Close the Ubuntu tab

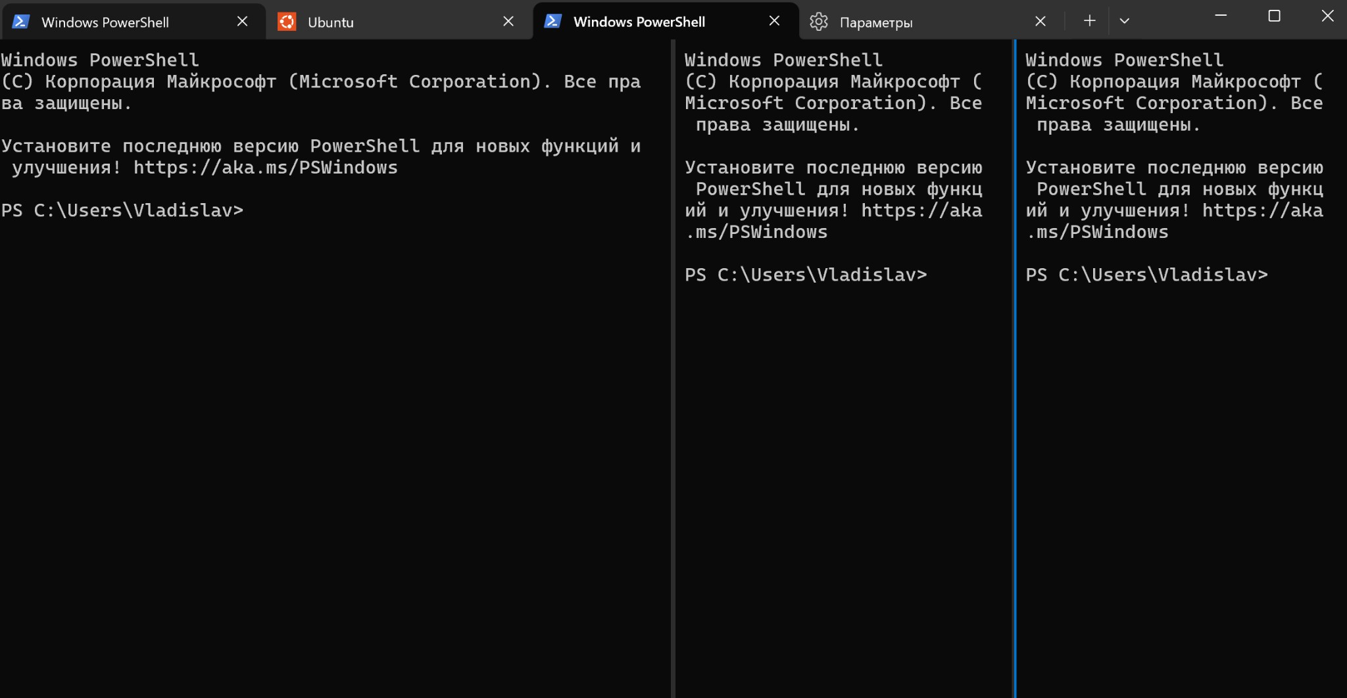click(509, 21)
